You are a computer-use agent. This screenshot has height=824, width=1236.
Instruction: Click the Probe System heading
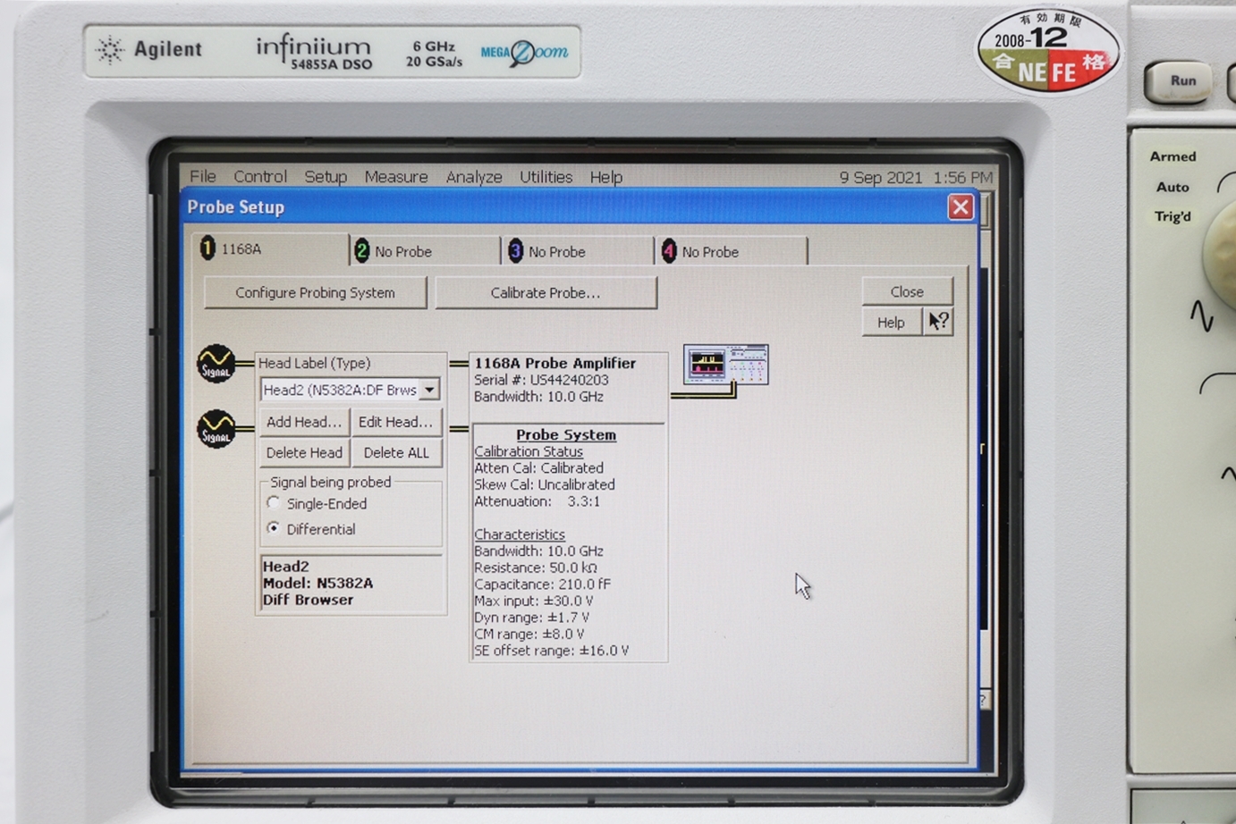(x=566, y=435)
